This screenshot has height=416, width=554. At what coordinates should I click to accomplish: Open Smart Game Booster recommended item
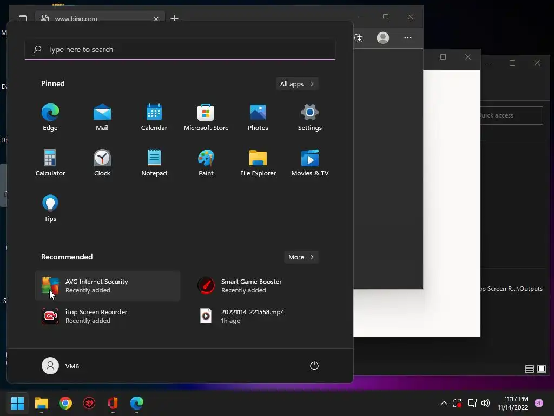click(x=263, y=286)
